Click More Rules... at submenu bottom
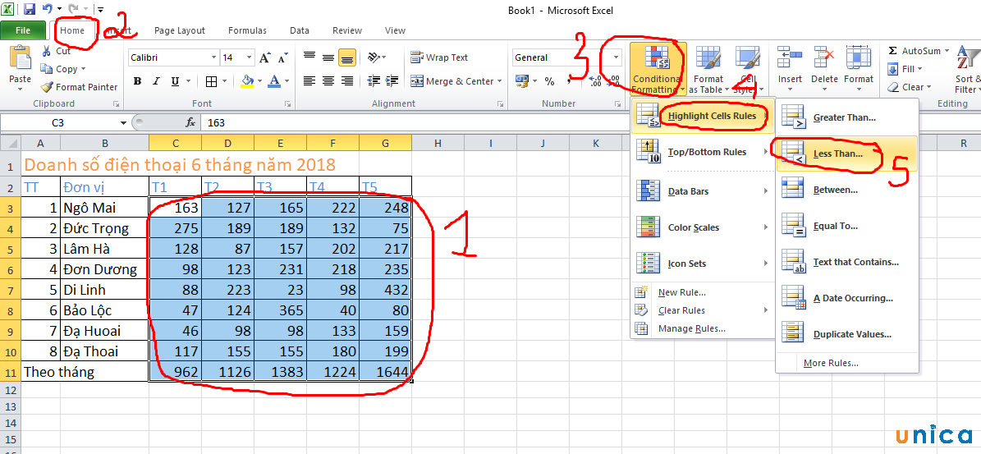The width and height of the screenshot is (981, 454). click(831, 363)
